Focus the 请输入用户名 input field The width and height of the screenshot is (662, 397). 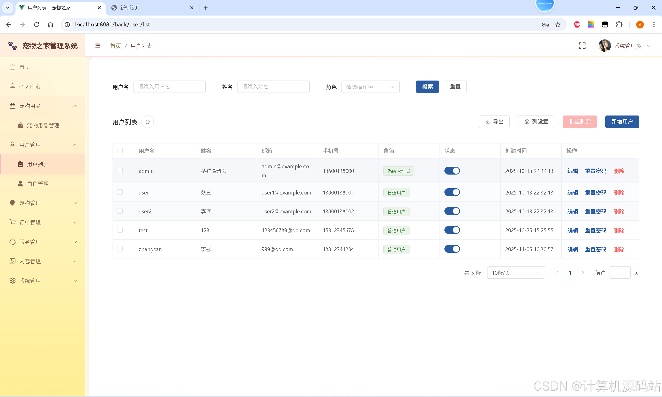click(x=169, y=87)
